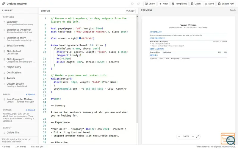Click the '#align(center)[' code line
The height and width of the screenshot is (149, 238).
point(62,79)
